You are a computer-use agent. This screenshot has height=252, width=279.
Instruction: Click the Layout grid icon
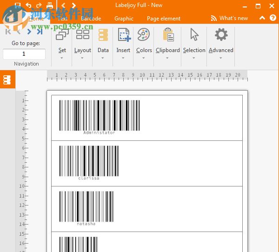click(83, 34)
